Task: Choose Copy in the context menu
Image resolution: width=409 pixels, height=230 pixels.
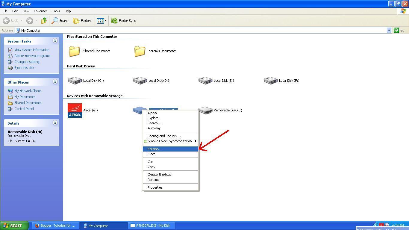Action: (x=170, y=167)
